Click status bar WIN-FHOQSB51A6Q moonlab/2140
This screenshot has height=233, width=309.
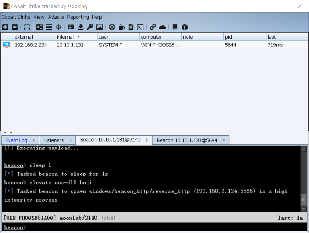pyautogui.click(x=50, y=218)
